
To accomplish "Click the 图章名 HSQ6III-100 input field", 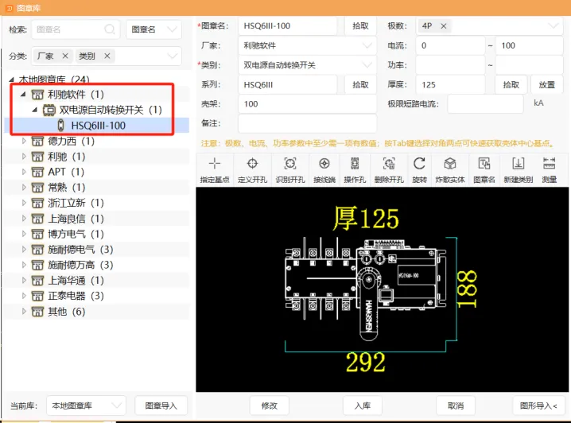I will (x=288, y=26).
